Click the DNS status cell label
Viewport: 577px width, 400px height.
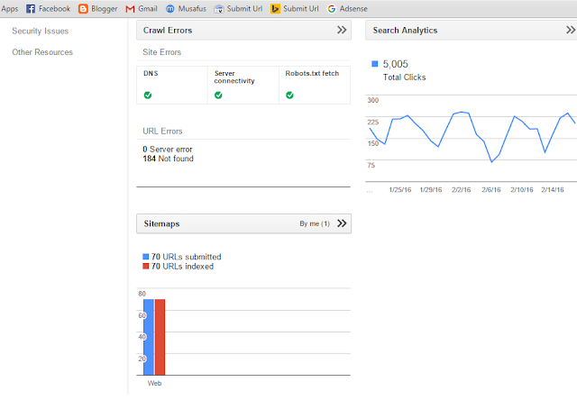pos(151,73)
